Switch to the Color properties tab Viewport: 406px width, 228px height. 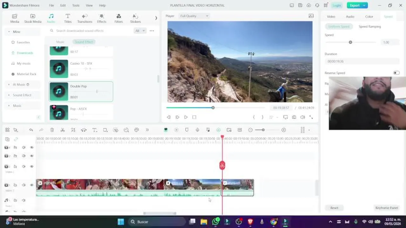[369, 16]
